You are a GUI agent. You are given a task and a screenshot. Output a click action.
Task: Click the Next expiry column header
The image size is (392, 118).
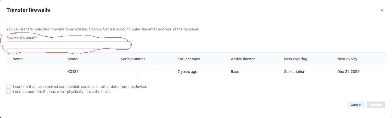coord(347,59)
